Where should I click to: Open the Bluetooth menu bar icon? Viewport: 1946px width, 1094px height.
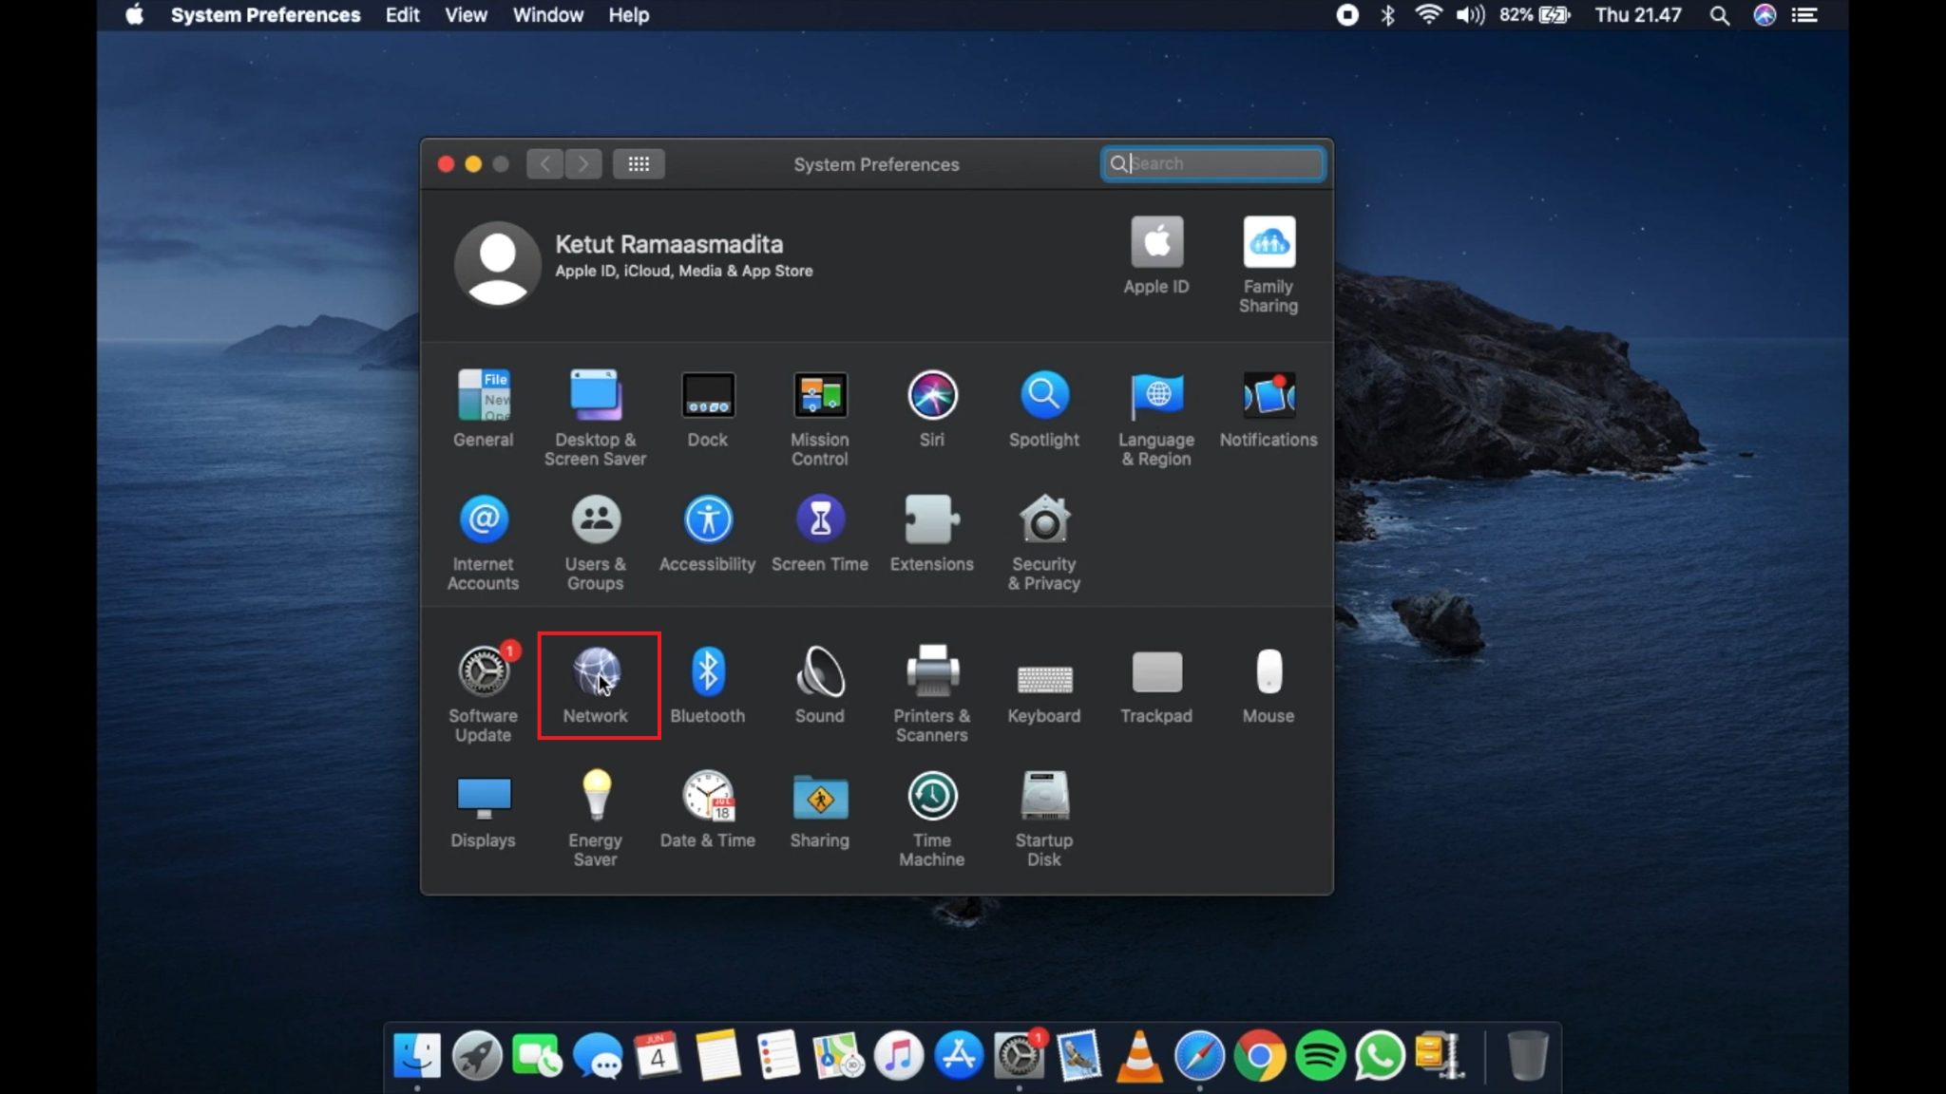pos(1387,14)
